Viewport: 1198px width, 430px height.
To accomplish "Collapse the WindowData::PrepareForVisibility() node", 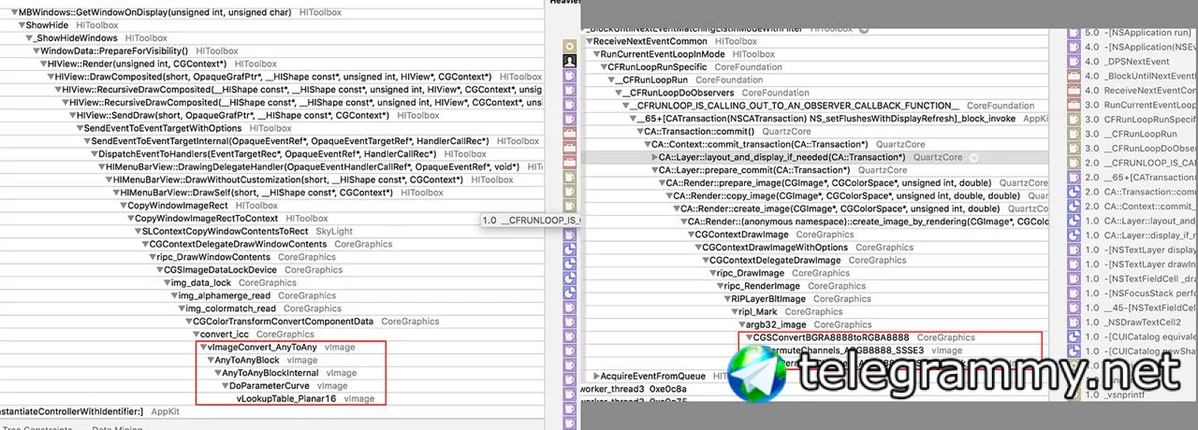I will [x=36, y=50].
